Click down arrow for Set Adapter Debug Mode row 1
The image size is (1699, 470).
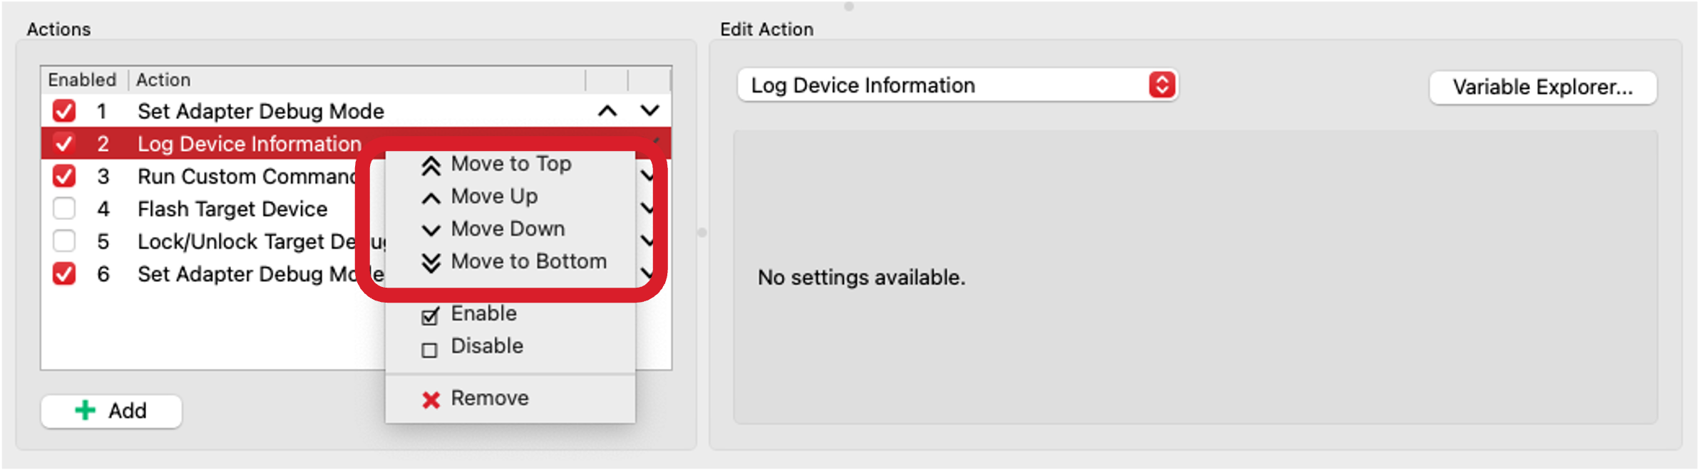pyautogui.click(x=650, y=111)
